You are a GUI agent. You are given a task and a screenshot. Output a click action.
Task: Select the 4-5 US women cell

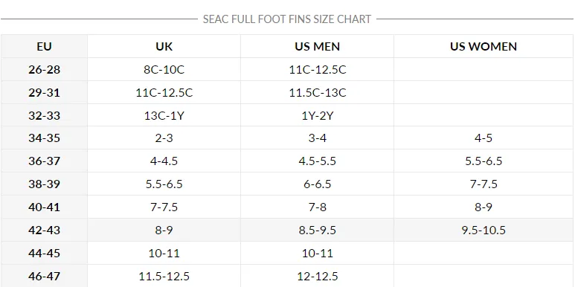click(484, 138)
